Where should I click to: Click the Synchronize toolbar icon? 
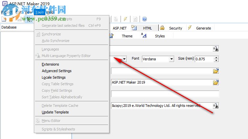(135, 19)
